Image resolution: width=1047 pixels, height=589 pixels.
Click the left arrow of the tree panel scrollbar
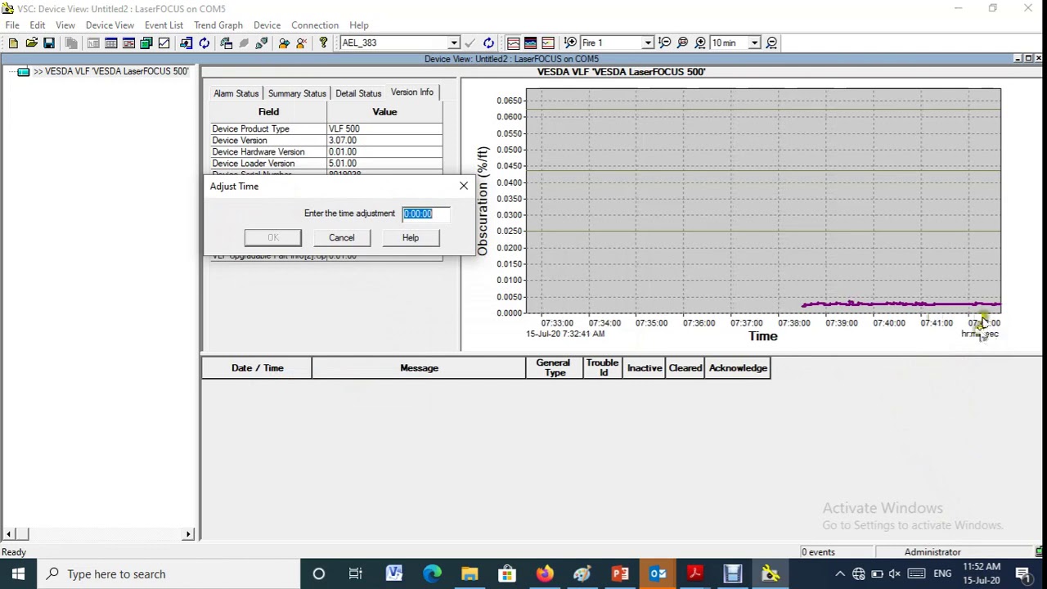pos(9,534)
